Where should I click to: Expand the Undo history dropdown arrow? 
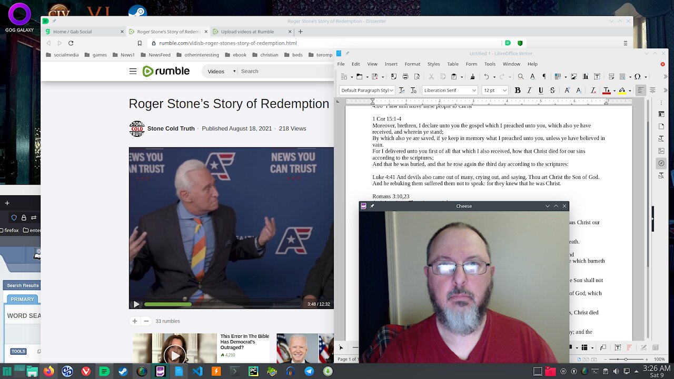[x=494, y=77]
